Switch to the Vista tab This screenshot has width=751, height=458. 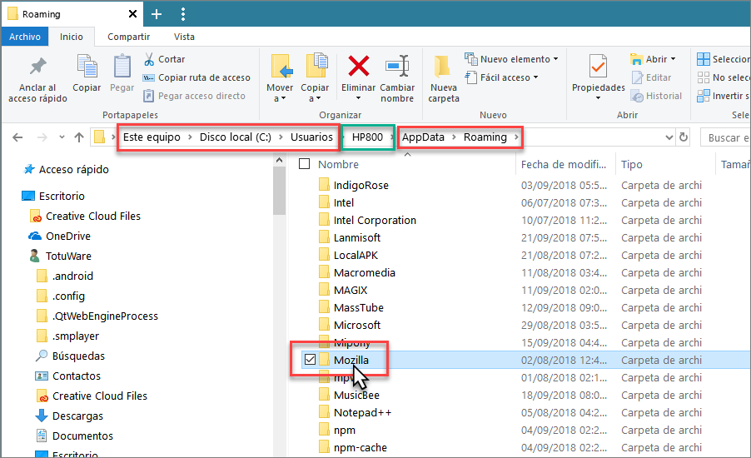184,37
